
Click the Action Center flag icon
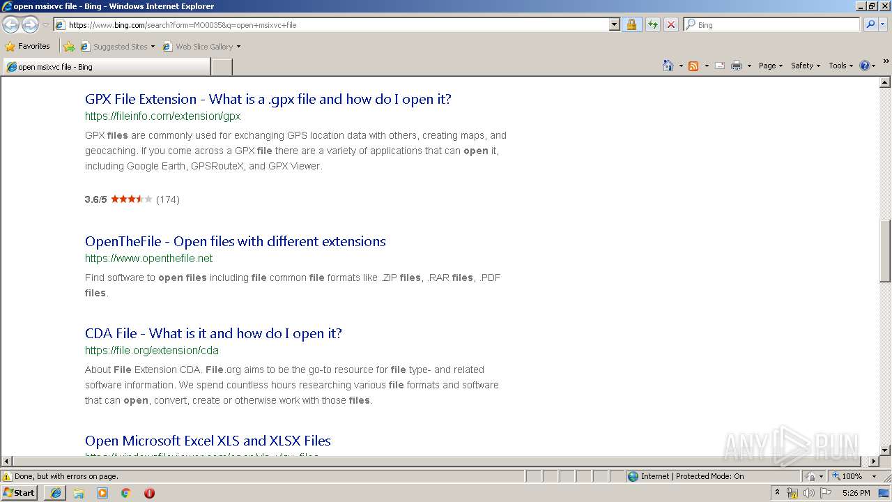tap(826, 494)
